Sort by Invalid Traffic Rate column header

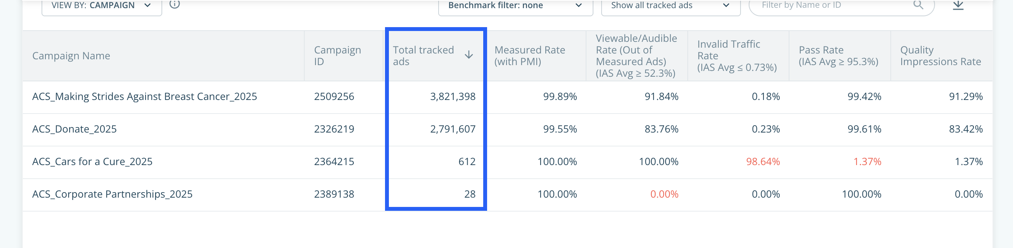737,56
